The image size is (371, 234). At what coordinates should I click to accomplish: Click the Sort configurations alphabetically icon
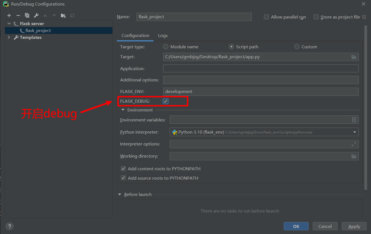(x=72, y=15)
